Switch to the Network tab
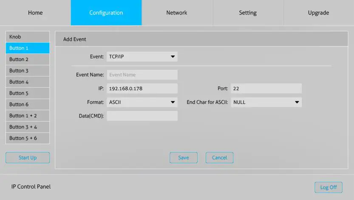Image resolution: width=354 pixels, height=200 pixels. (177, 13)
